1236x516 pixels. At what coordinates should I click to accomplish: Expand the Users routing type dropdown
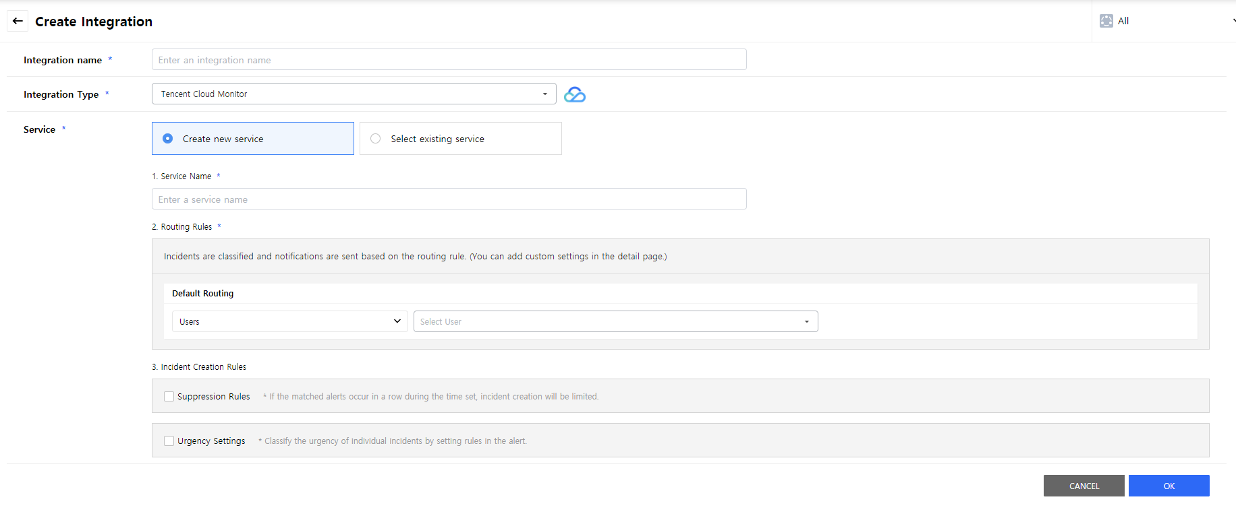pyautogui.click(x=289, y=321)
